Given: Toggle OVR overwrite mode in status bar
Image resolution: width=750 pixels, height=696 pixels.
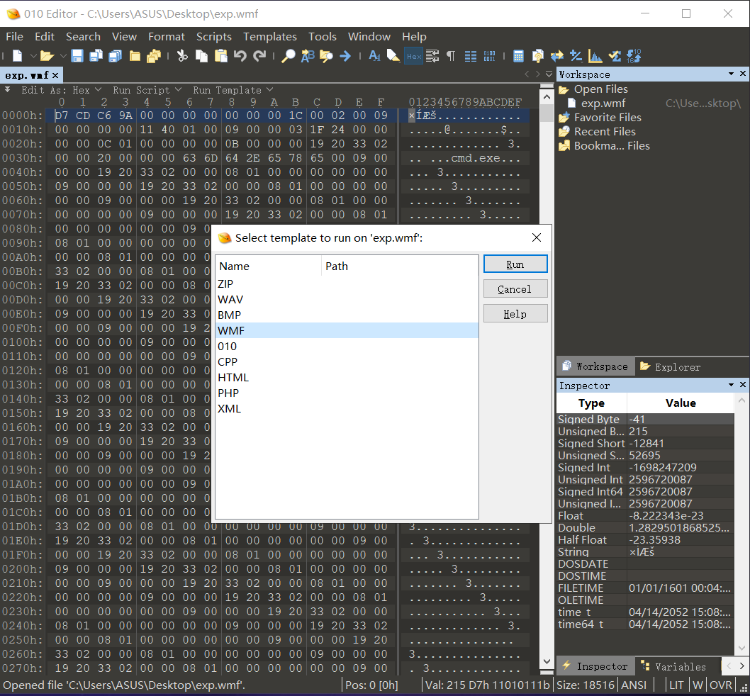Looking at the screenshot, I should pyautogui.click(x=720, y=685).
